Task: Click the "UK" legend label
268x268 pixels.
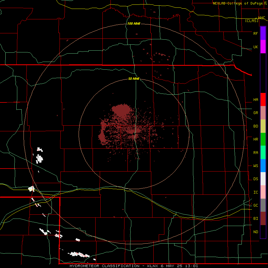Action: click(255, 47)
